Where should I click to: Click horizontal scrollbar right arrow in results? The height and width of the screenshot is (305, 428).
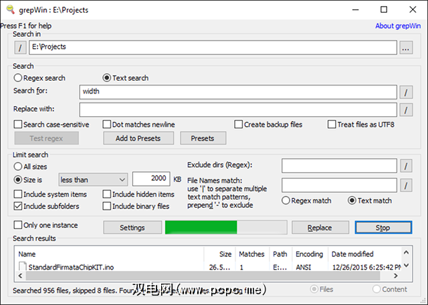(x=395, y=276)
